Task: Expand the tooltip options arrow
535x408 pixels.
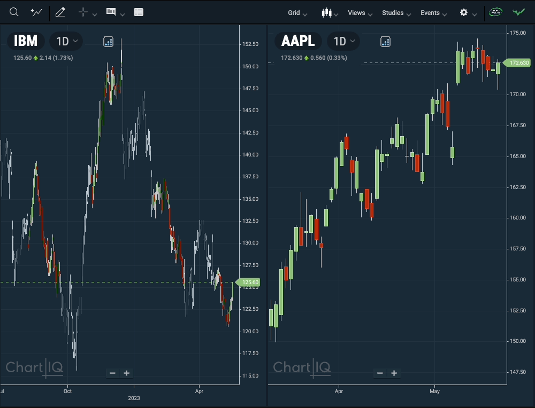Action: point(123,14)
